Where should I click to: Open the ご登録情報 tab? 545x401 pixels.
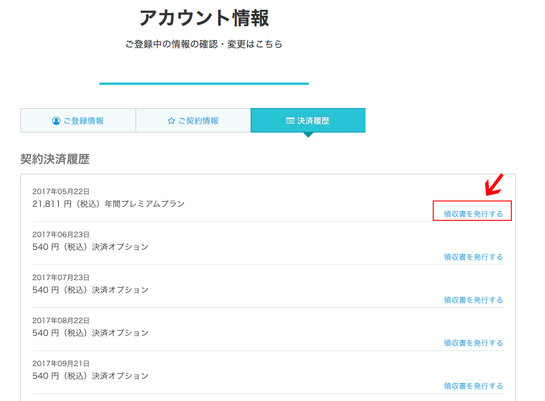tap(78, 120)
